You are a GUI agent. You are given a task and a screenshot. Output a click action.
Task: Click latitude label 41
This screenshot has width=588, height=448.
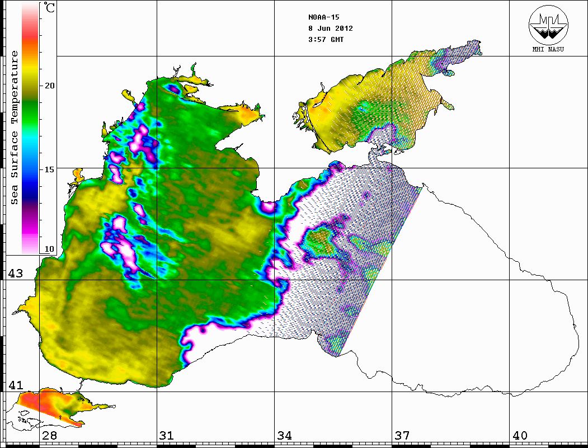tap(16, 385)
